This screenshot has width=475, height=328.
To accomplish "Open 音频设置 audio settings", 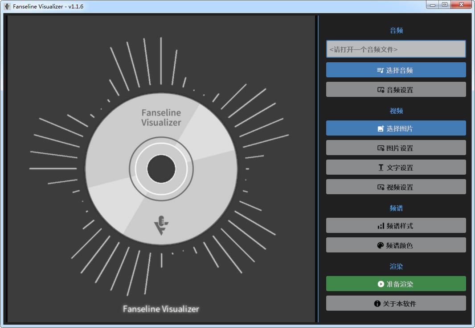I will click(396, 90).
